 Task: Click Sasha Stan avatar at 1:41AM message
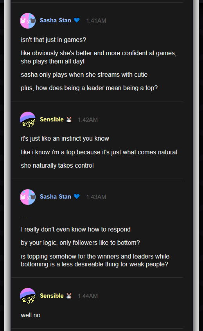coord(28,21)
